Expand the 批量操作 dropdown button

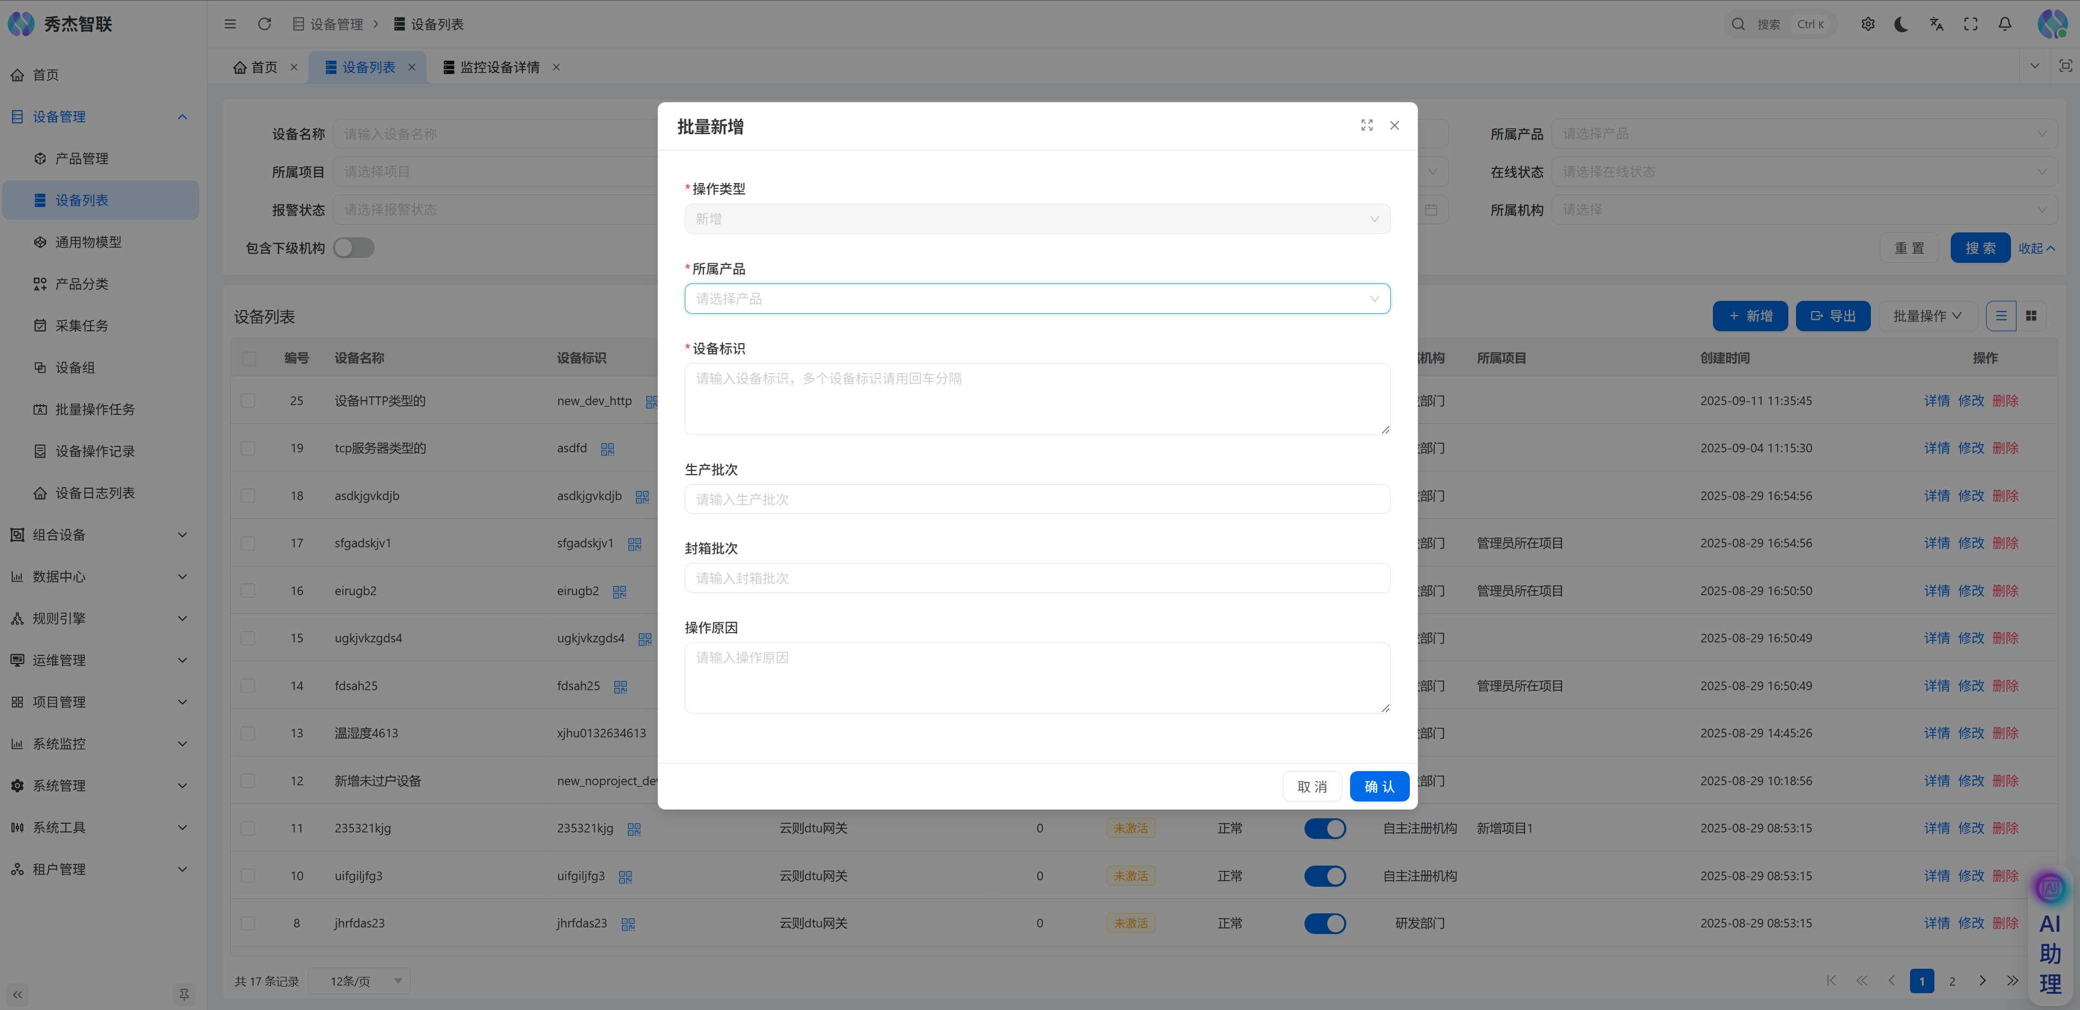pyautogui.click(x=1927, y=315)
